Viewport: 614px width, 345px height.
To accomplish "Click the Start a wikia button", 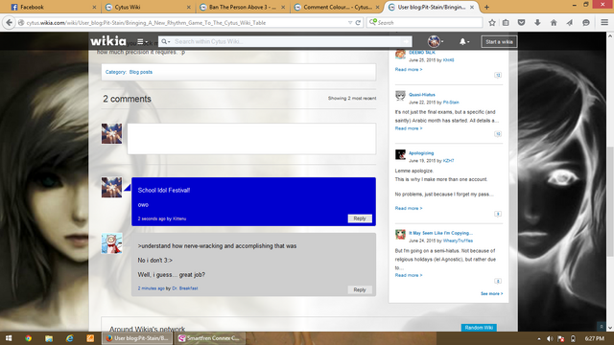I will click(x=499, y=42).
